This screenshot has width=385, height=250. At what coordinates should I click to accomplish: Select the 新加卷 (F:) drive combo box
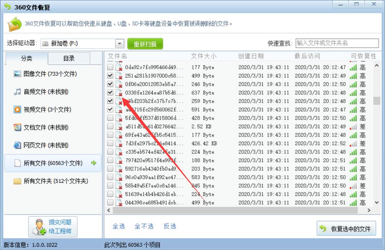[x=82, y=44]
